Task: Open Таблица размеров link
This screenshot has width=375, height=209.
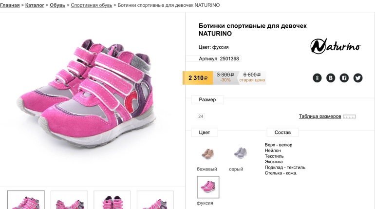Action: click(320, 116)
